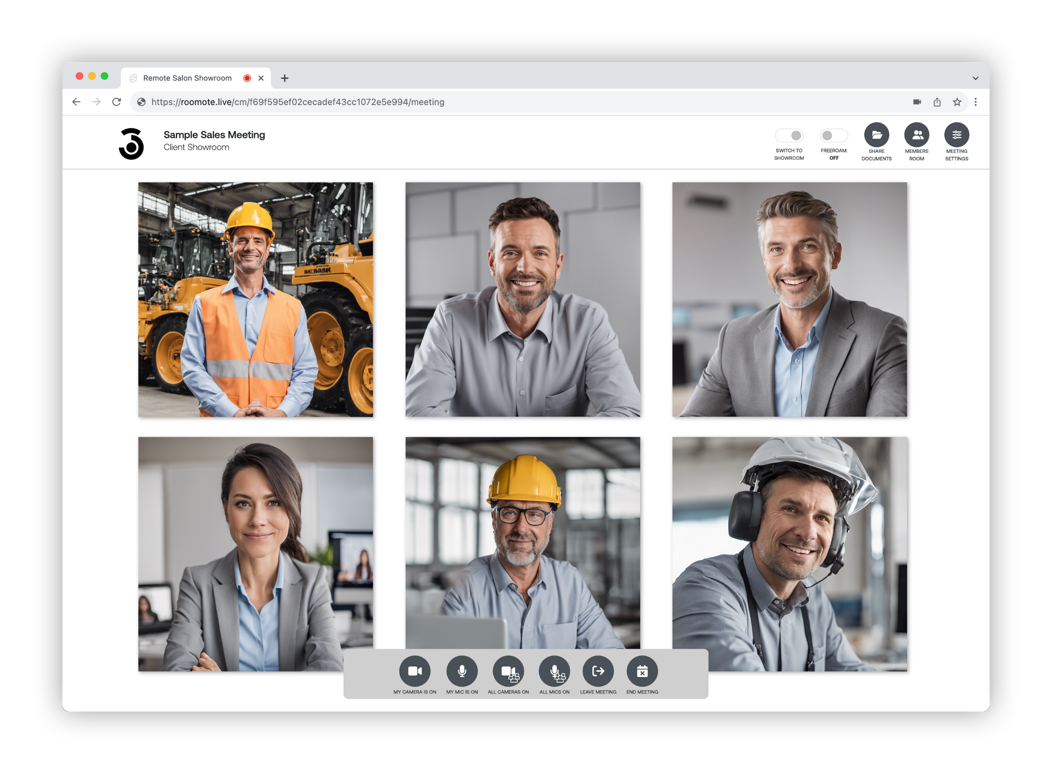Enable Switch to Showroom
The width and height of the screenshot is (1052, 774).
click(x=789, y=136)
